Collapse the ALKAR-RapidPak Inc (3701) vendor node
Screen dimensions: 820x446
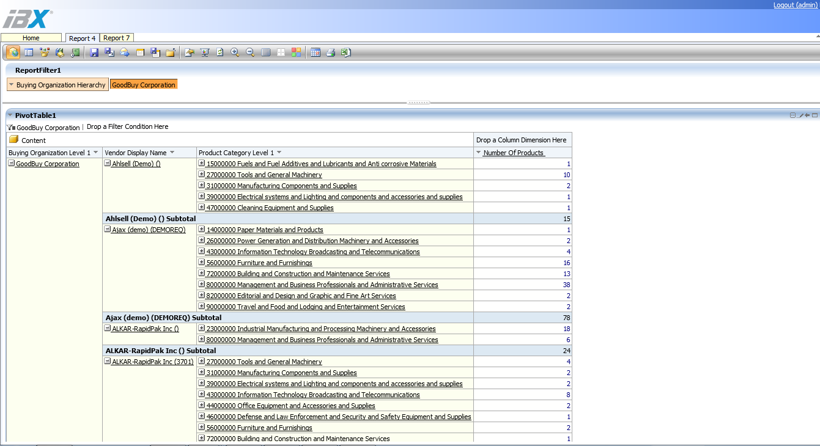tap(108, 361)
